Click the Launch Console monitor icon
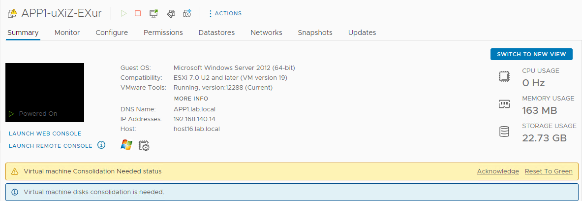Image resolution: width=582 pixels, height=201 pixels. 153,13
